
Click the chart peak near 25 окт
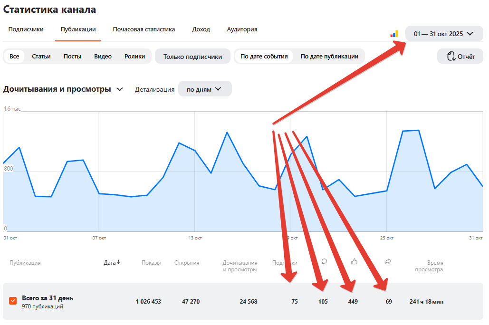click(x=419, y=130)
